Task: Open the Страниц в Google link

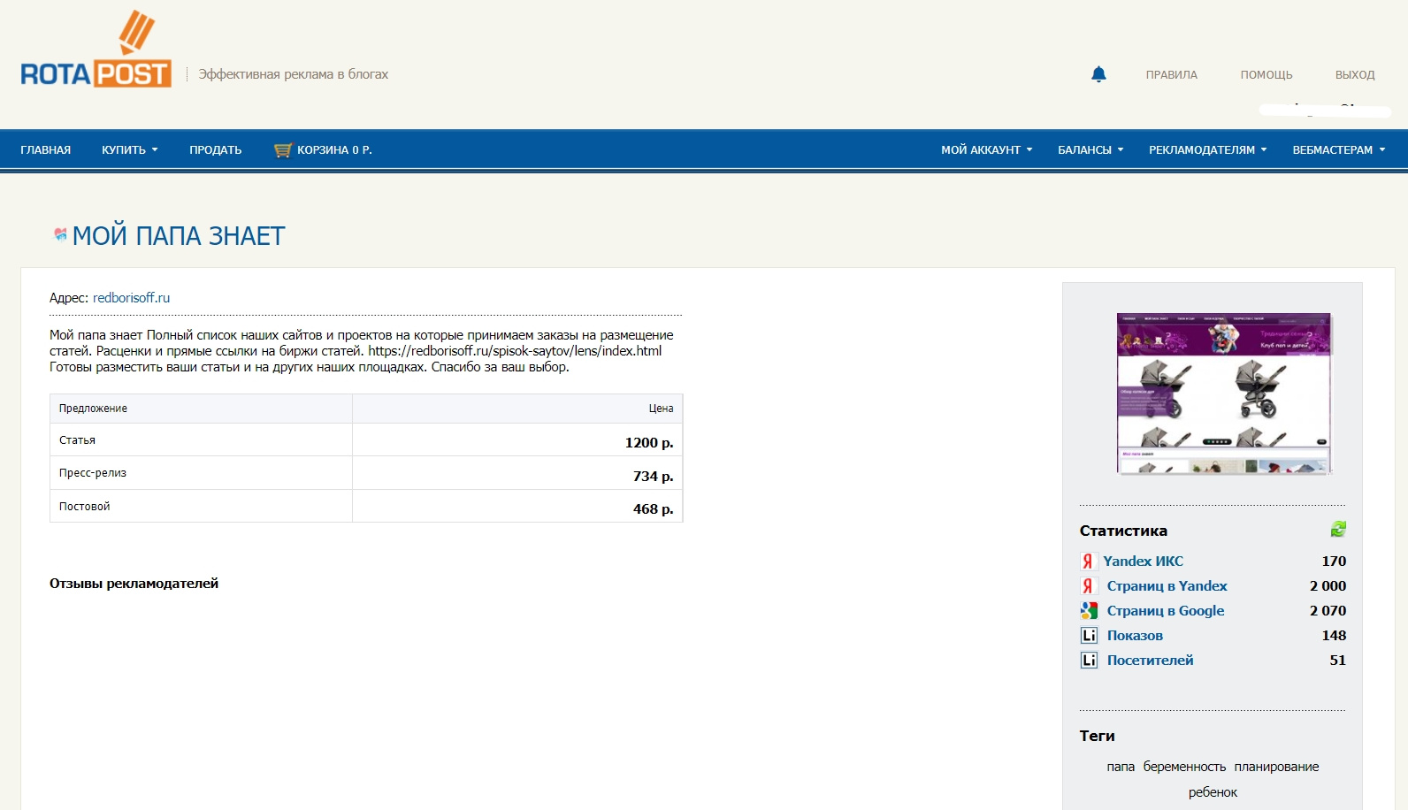Action: click(x=1166, y=610)
